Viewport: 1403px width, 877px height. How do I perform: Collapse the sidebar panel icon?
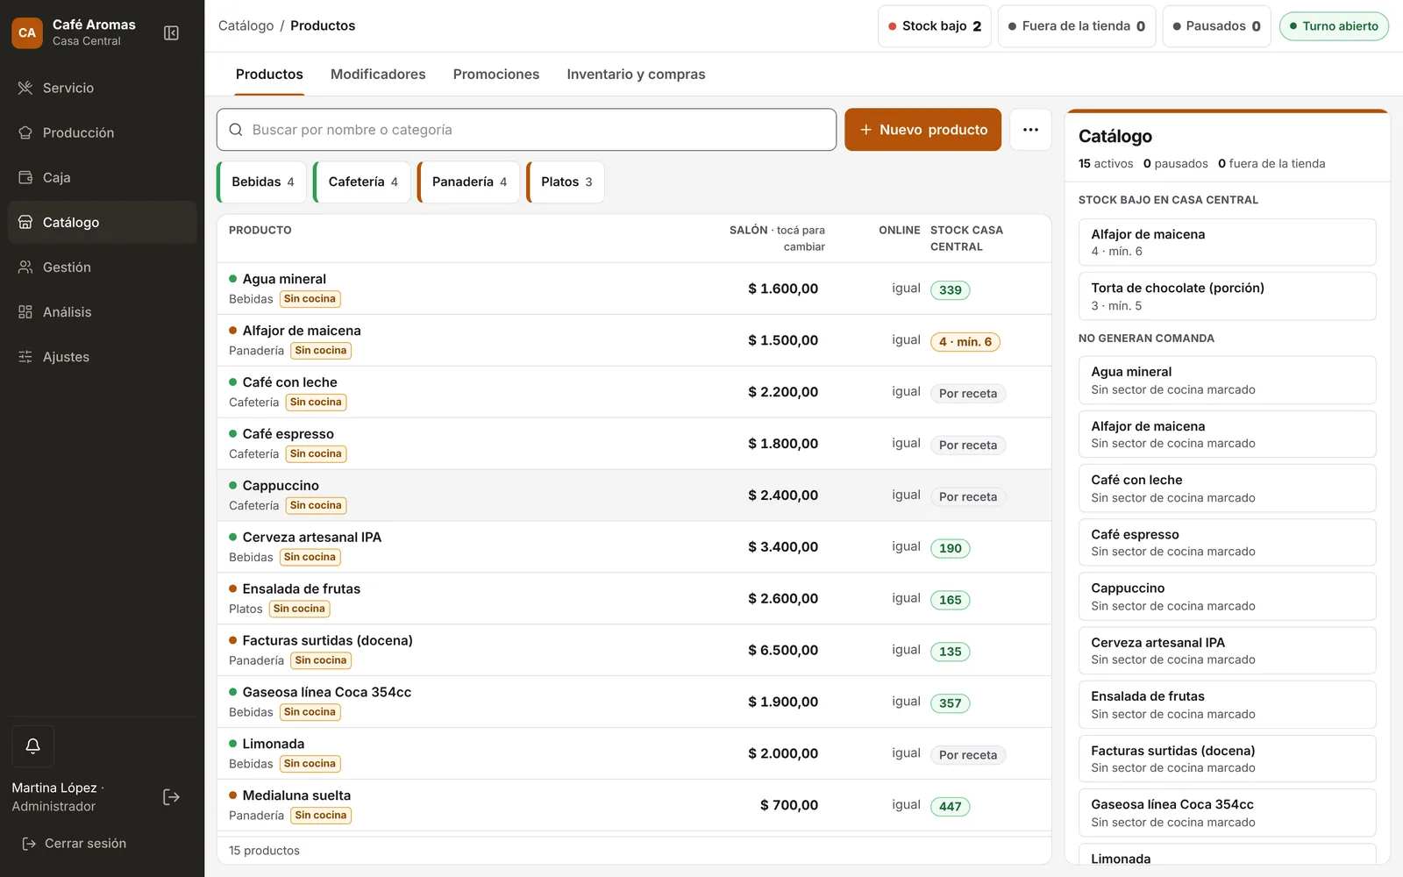tap(171, 32)
